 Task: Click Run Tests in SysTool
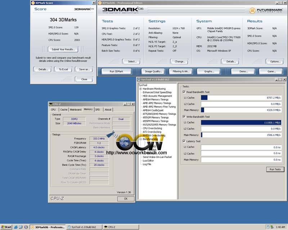pyautogui.click(x=275, y=169)
